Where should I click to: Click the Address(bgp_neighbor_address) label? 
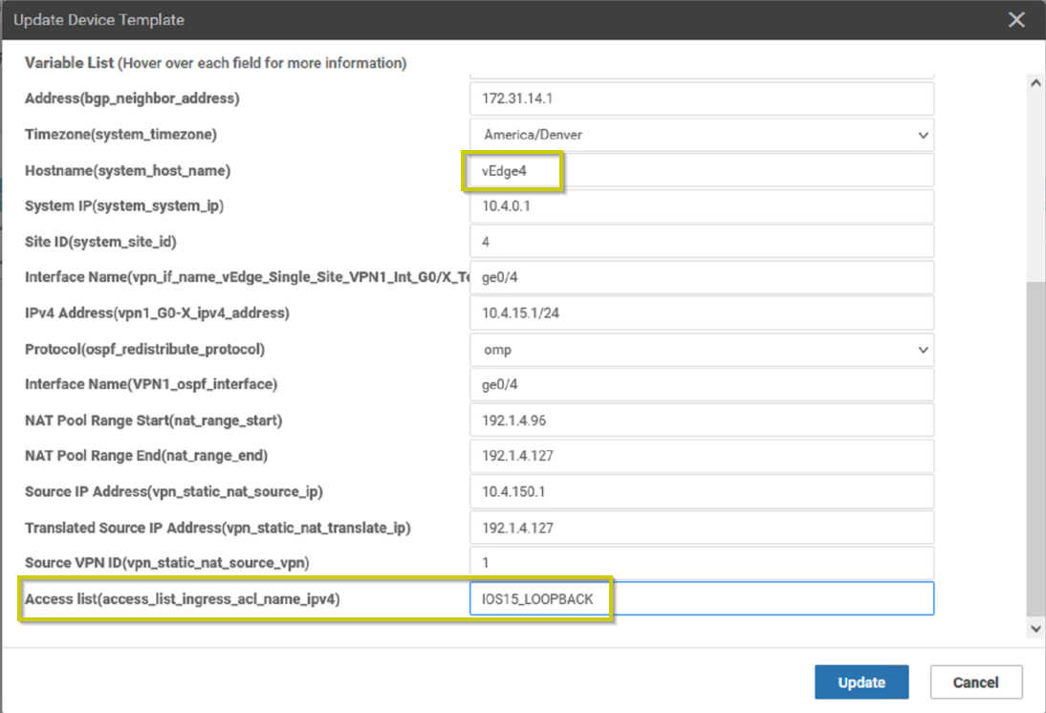point(132,98)
